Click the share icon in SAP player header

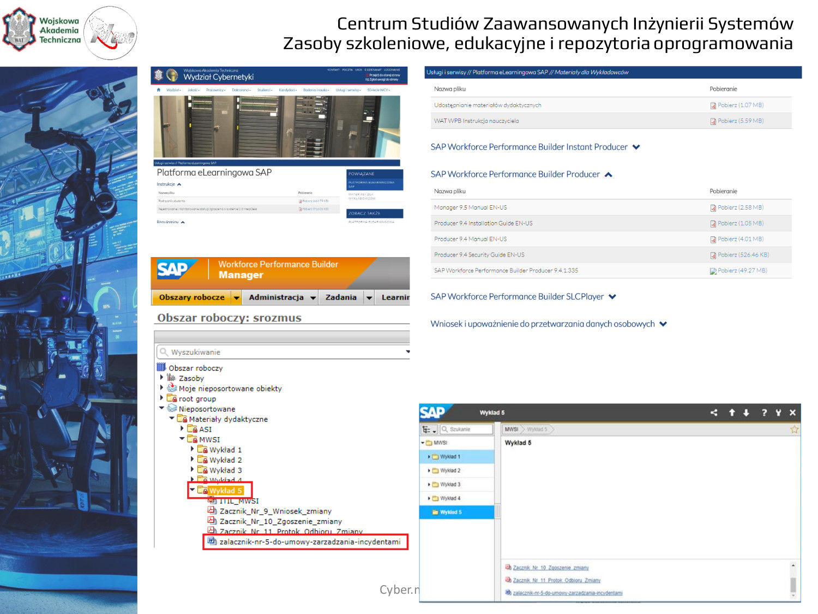pos(714,413)
